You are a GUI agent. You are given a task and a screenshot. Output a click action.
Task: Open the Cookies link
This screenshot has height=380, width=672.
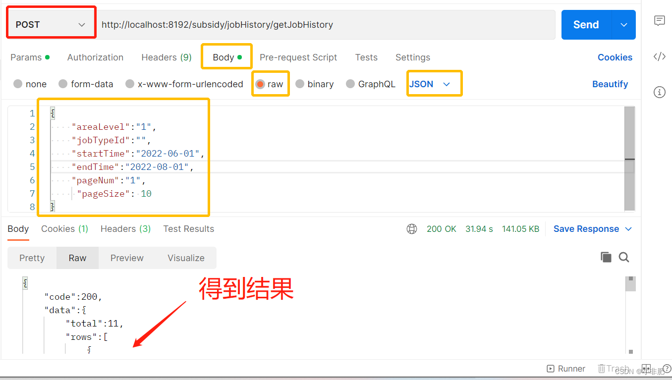615,57
